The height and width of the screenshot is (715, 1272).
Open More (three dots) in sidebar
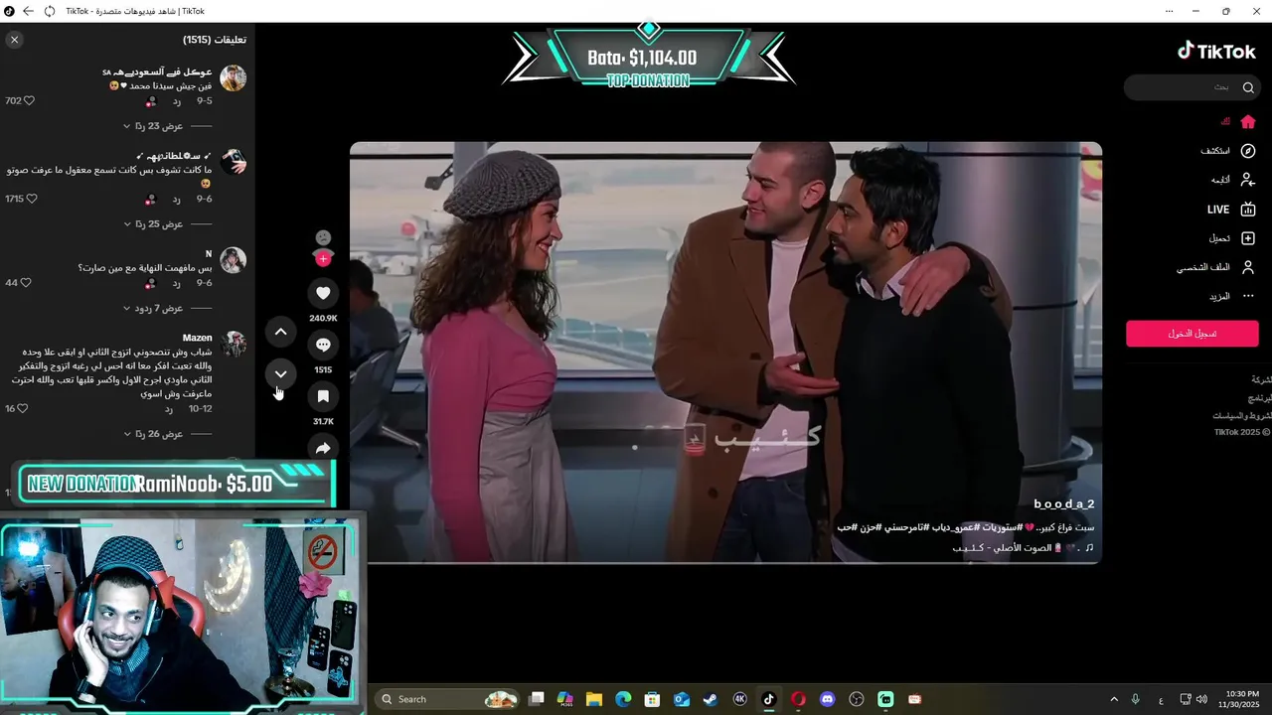coord(1248,296)
